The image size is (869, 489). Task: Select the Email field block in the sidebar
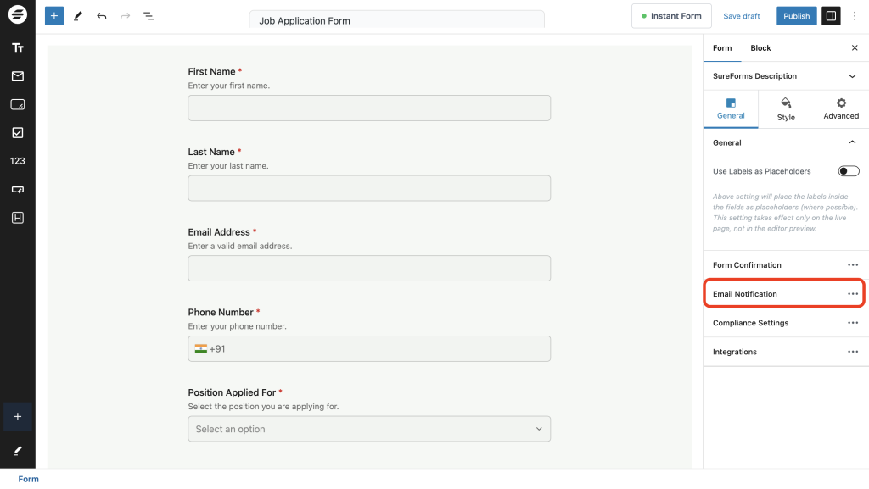(17, 75)
